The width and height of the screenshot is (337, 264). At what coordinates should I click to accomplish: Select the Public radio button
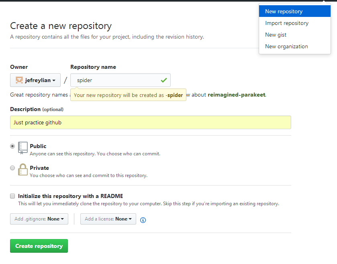(12, 146)
